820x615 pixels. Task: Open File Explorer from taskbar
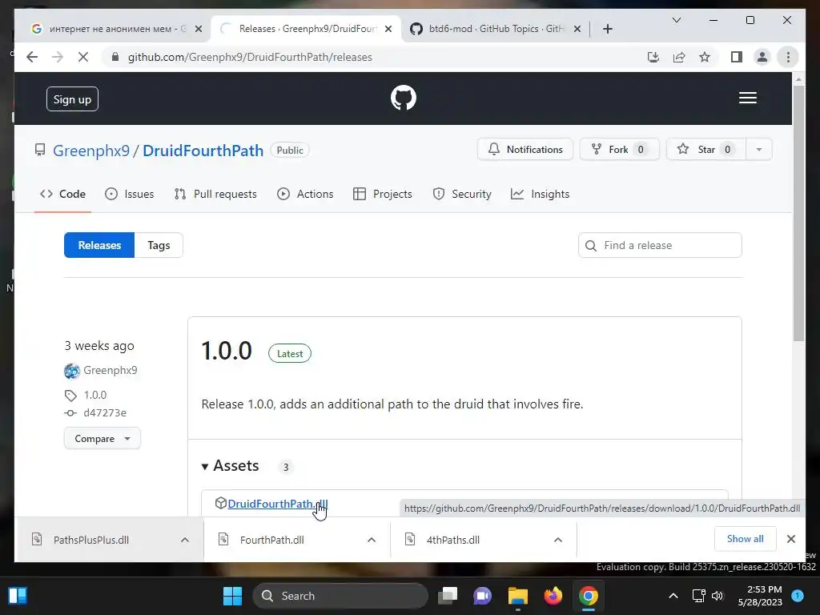[x=518, y=596]
